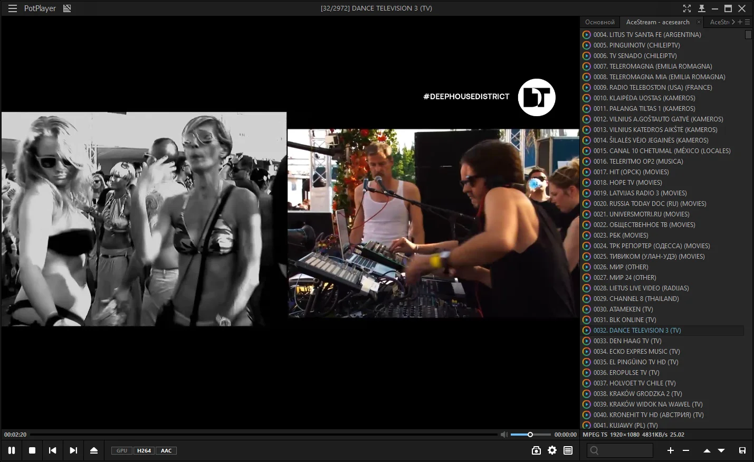Image resolution: width=754 pixels, height=462 pixels.
Task: Mute audio via the speaker icon
Action: (504, 435)
